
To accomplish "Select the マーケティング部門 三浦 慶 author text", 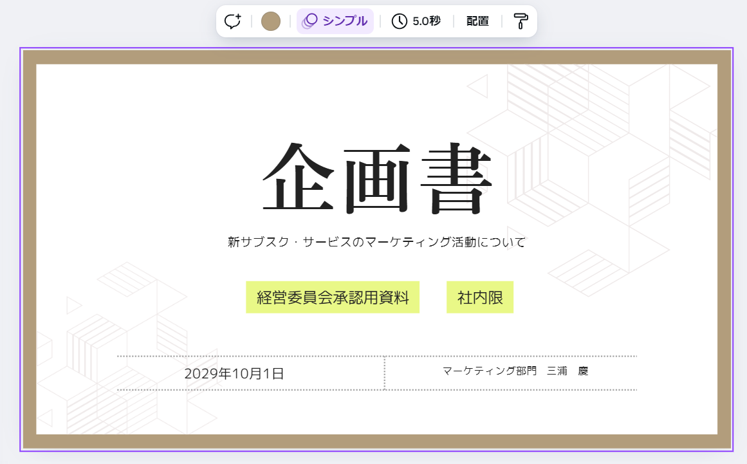I will (515, 371).
